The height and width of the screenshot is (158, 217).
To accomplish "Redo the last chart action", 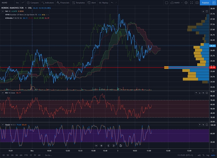I will point(116,3).
